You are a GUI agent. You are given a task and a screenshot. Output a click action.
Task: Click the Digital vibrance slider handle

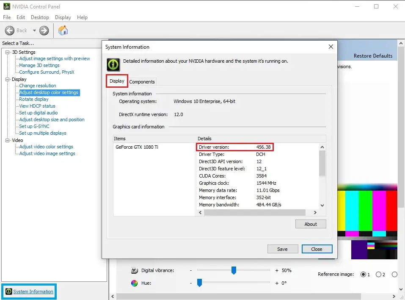tap(234, 270)
